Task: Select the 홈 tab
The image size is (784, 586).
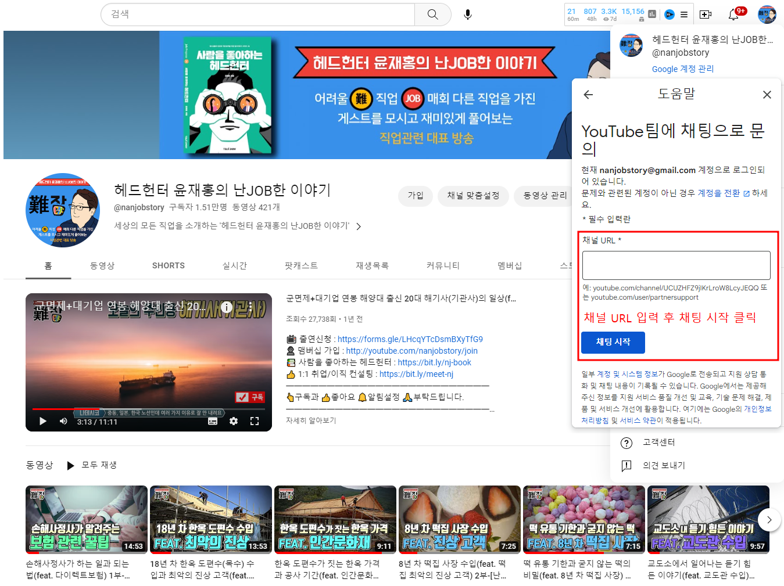Action: [x=48, y=266]
